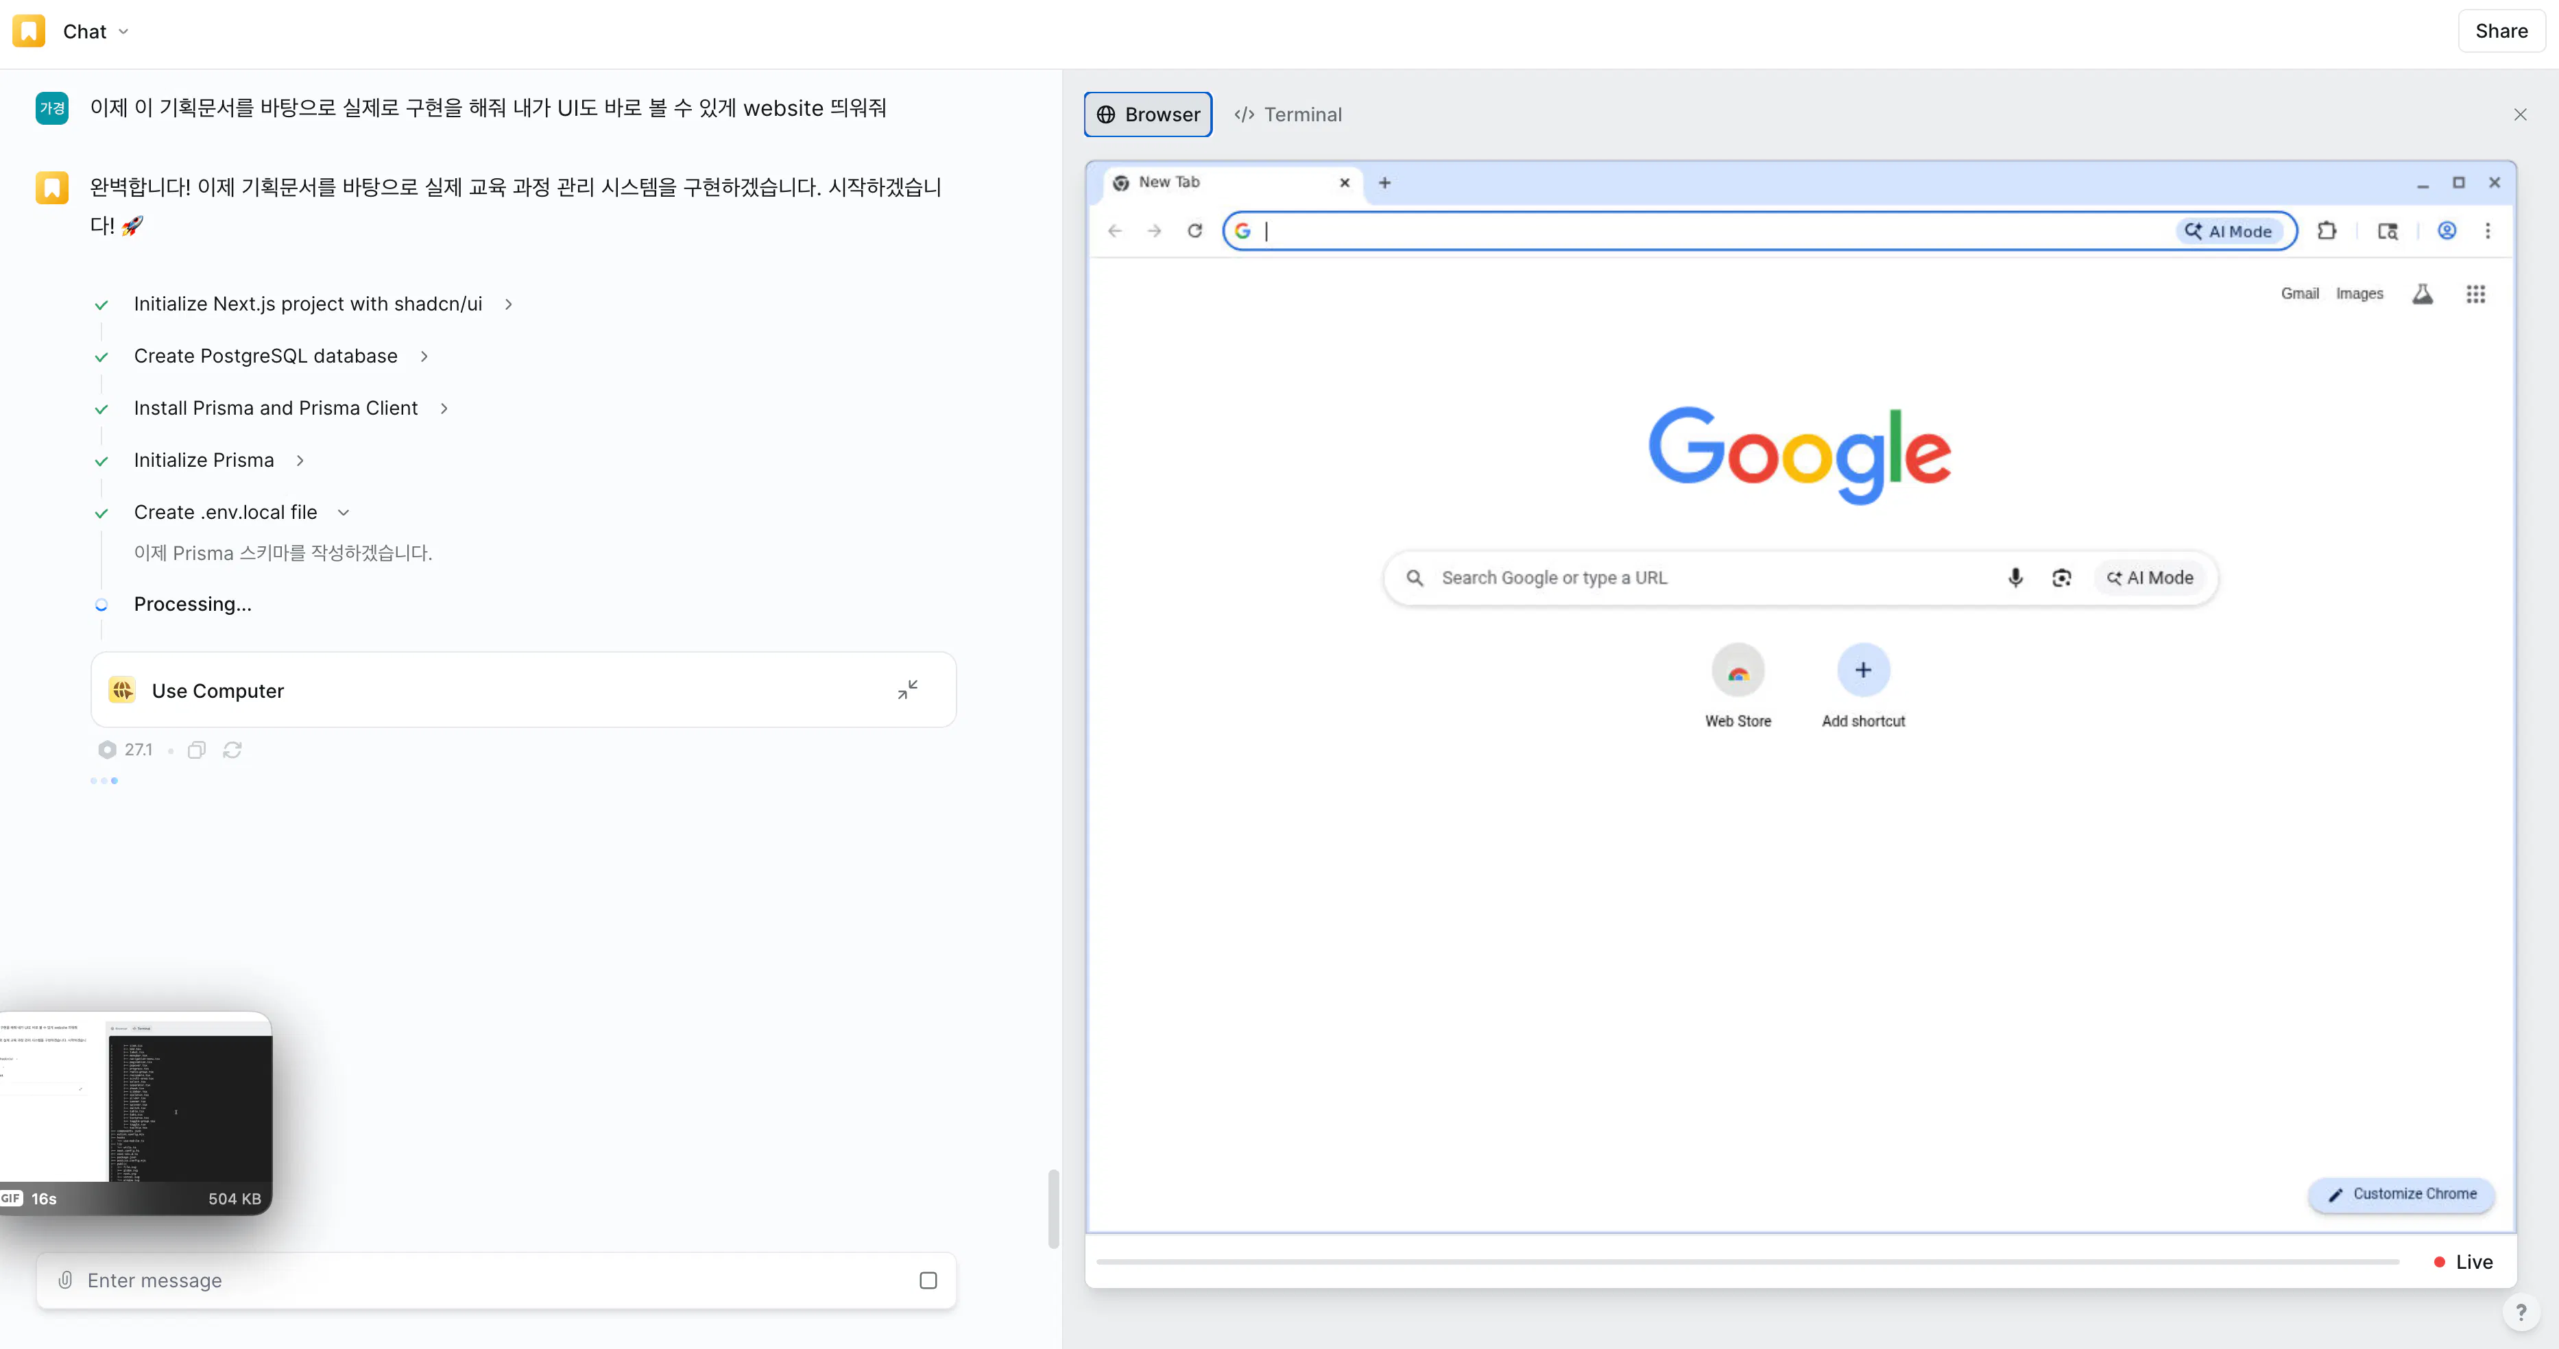Screen dimensions: 2559x1349
Task: Click the voice search microphone icon
Action: [2015, 577]
